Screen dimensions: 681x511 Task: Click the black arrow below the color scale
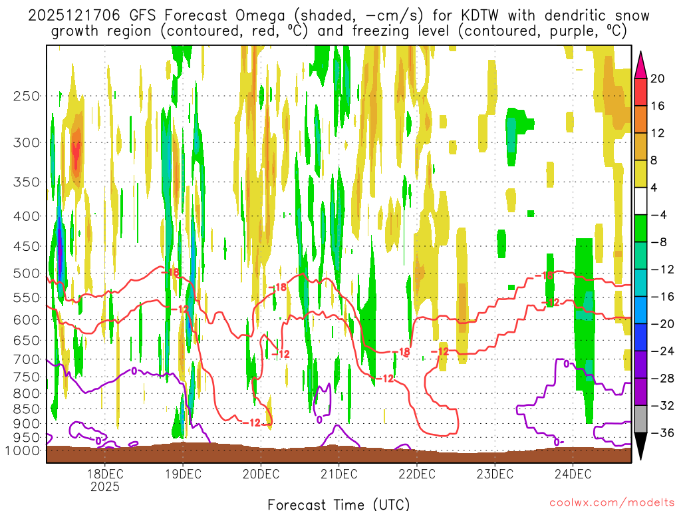tap(640, 446)
